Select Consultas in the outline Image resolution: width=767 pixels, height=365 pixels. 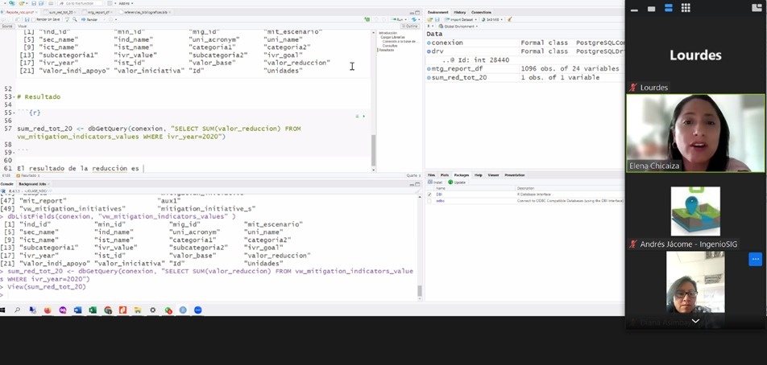pos(389,45)
